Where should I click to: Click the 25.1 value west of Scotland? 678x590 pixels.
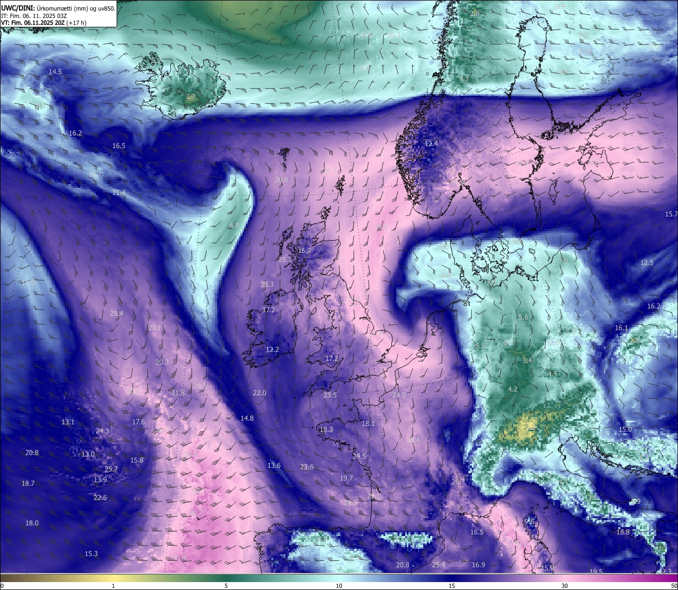click(x=286, y=259)
